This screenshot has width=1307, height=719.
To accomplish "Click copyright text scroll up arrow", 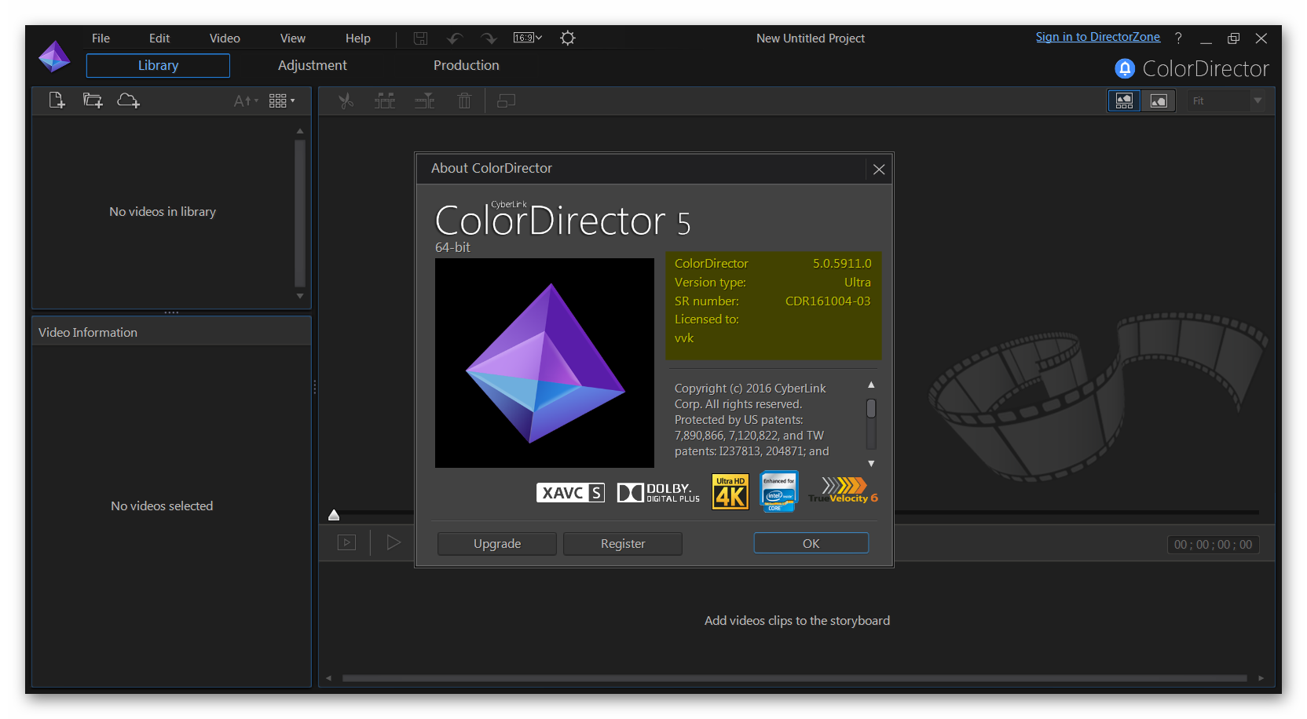I will pos(871,385).
